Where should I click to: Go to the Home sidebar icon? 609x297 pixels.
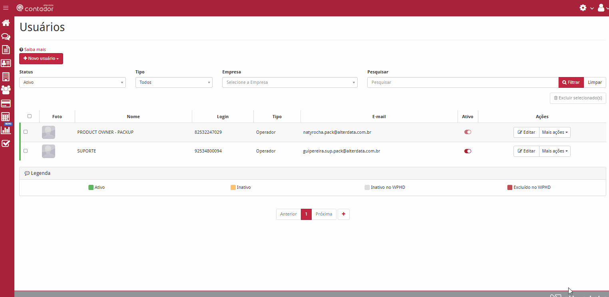pos(6,23)
